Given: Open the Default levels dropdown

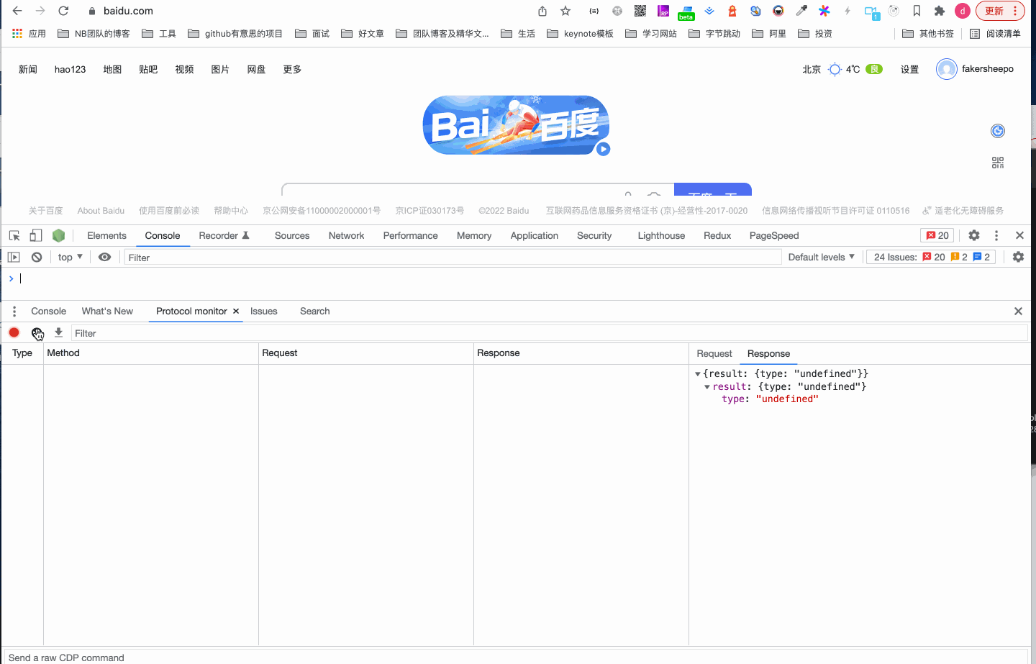Looking at the screenshot, I should click(822, 257).
